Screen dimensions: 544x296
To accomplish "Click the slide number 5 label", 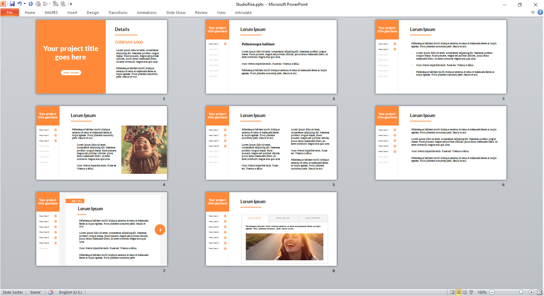I will [334, 185].
